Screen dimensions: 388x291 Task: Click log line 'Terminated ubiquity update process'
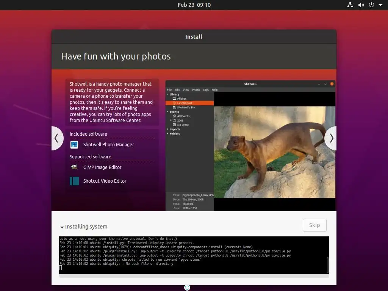click(x=127, y=243)
